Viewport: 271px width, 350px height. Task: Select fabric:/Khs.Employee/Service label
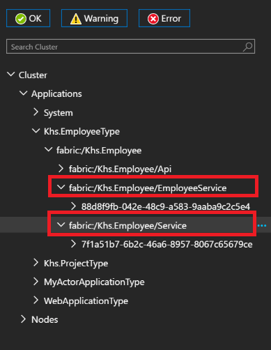click(127, 226)
